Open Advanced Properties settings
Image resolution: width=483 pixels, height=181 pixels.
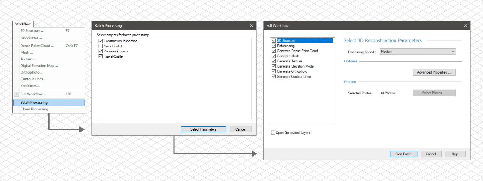tap(434, 72)
